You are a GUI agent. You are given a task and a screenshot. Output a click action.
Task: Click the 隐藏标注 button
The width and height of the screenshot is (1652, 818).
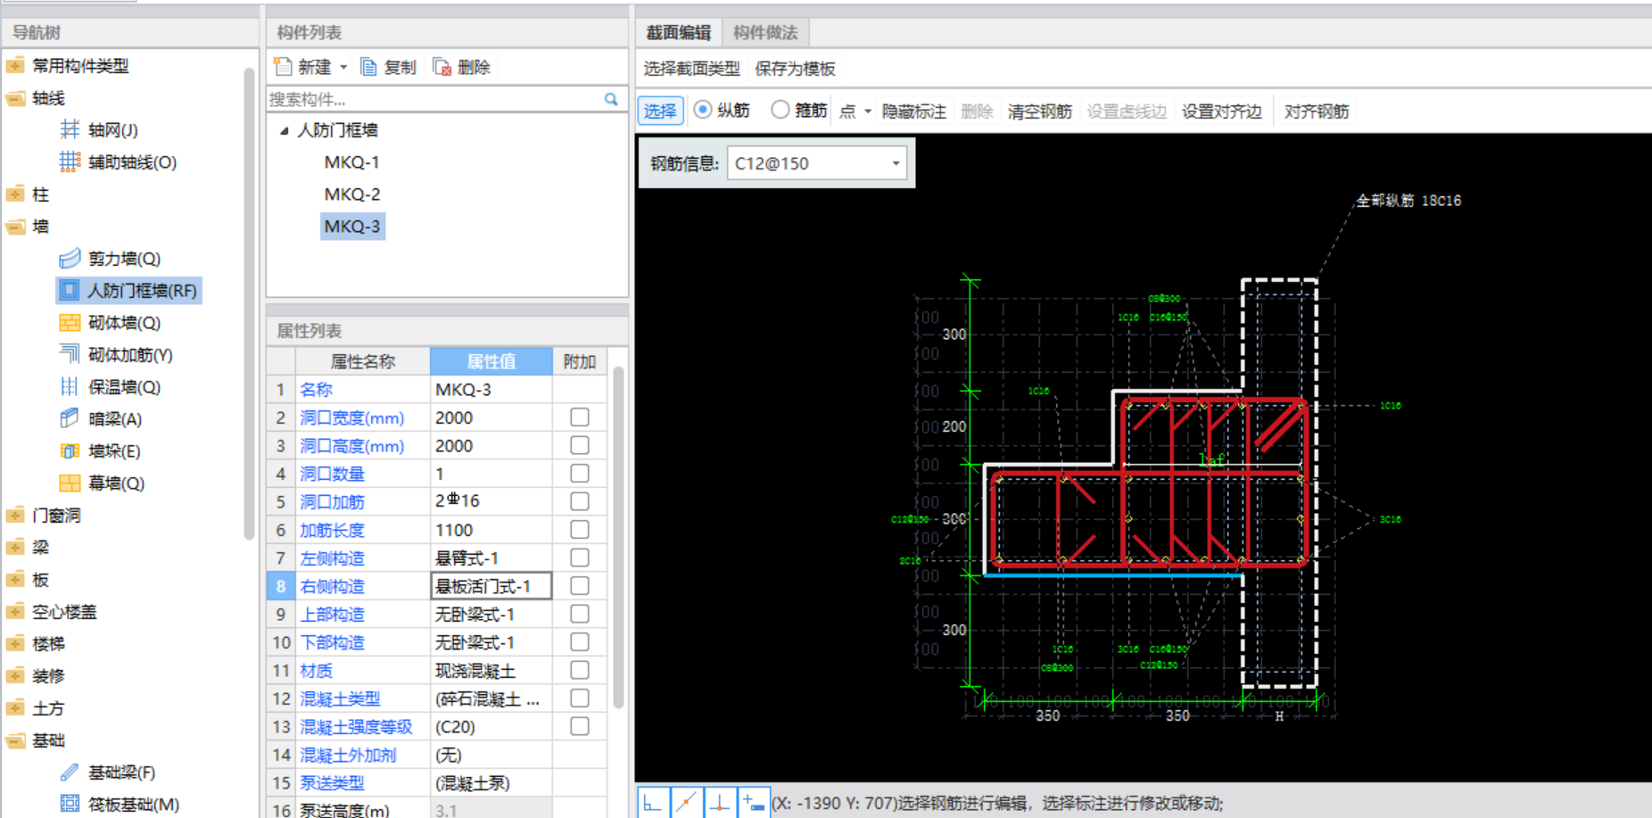pos(914,112)
